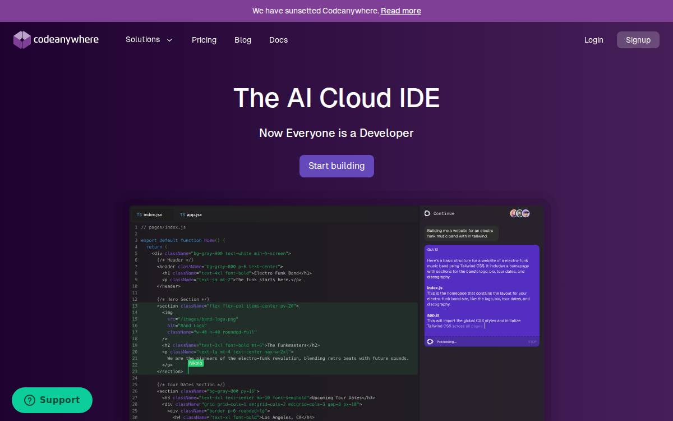The image size is (673, 421).
Task: Open the Docs link
Action: click(278, 40)
